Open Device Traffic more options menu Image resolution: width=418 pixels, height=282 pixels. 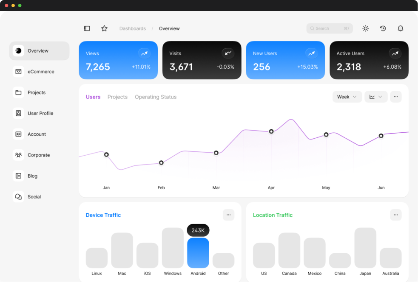[228, 215]
